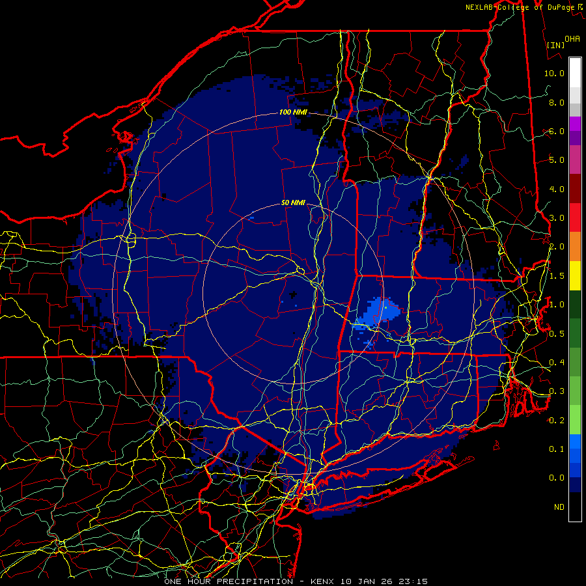Image resolution: width=586 pixels, height=586 pixels.
Task: Select the 1.5 legend value
Action: click(557, 276)
